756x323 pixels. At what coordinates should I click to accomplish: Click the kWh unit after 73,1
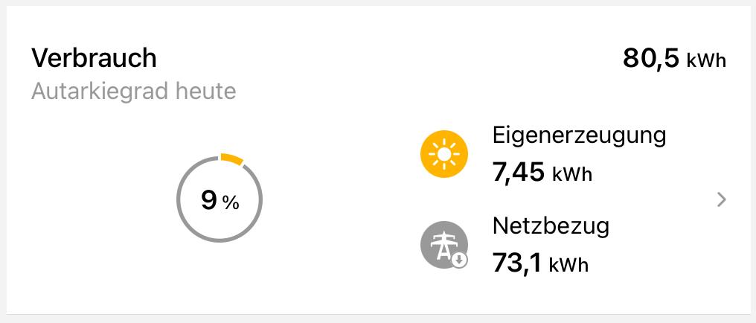click(x=568, y=265)
